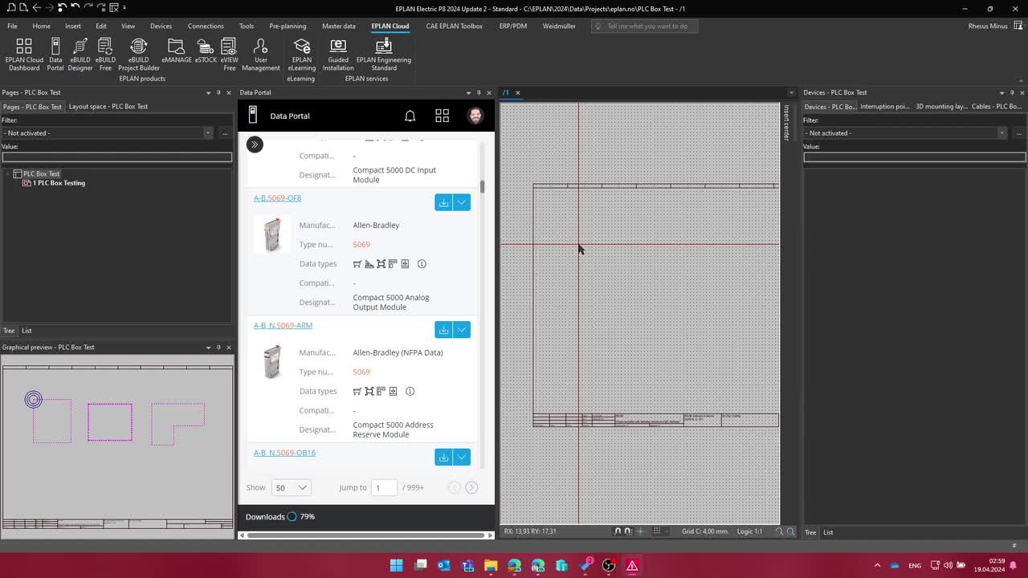Open User Management
The width and height of the screenshot is (1028, 578).
tap(261, 55)
